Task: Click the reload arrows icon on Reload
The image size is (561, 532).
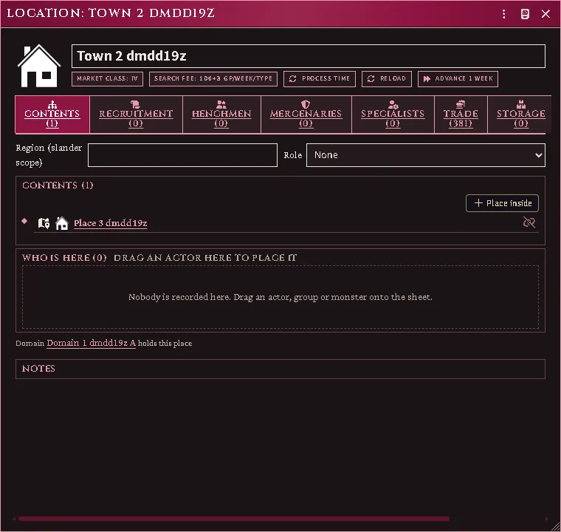Action: [371, 79]
